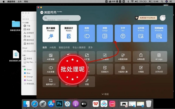The width and height of the screenshot is (175, 109).
Task: Open the 无损放大 tool
Action: [x=105, y=69]
